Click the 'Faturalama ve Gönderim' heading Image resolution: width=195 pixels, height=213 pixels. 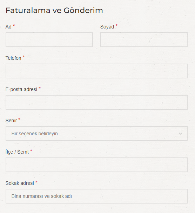pyautogui.click(x=54, y=11)
